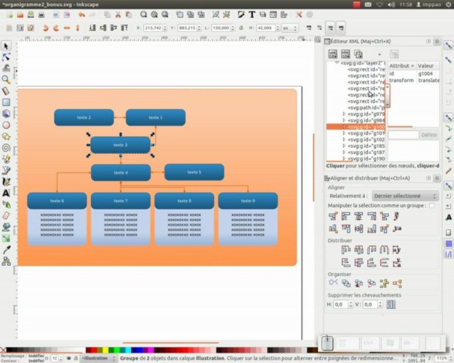Click the Undo arrow icon
454x363 pixels.
(82, 15)
